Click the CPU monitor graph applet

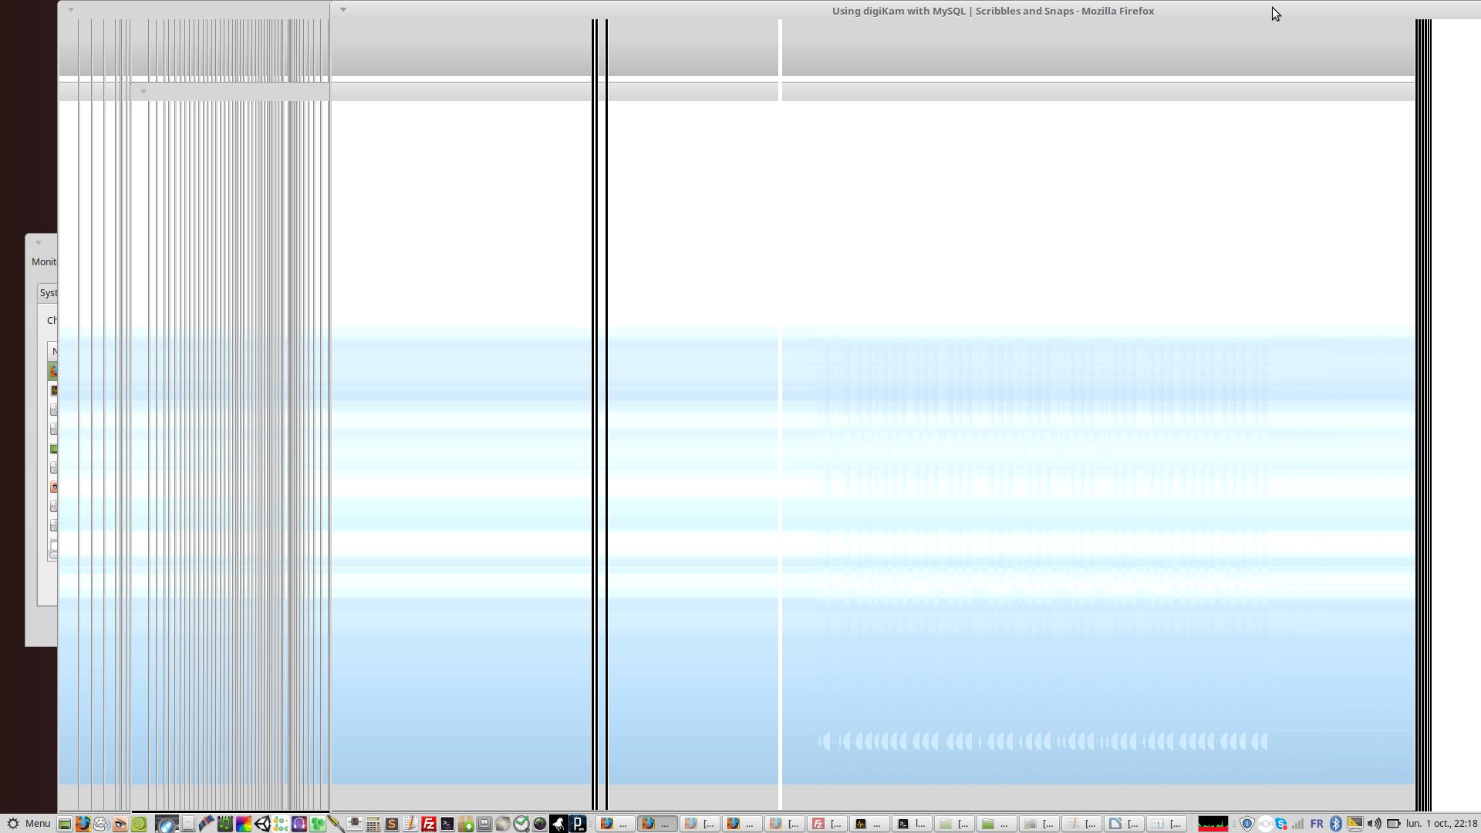point(1213,824)
